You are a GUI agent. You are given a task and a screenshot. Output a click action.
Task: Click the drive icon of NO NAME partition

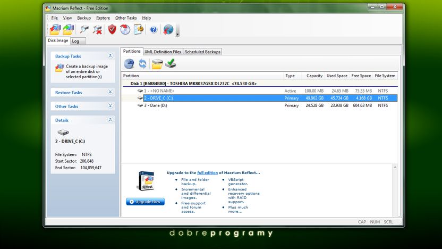coord(140,90)
